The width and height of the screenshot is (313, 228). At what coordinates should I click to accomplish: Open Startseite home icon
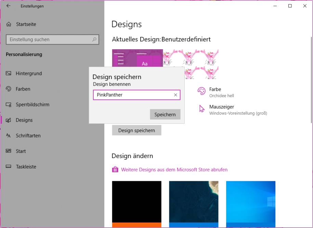coord(9,24)
